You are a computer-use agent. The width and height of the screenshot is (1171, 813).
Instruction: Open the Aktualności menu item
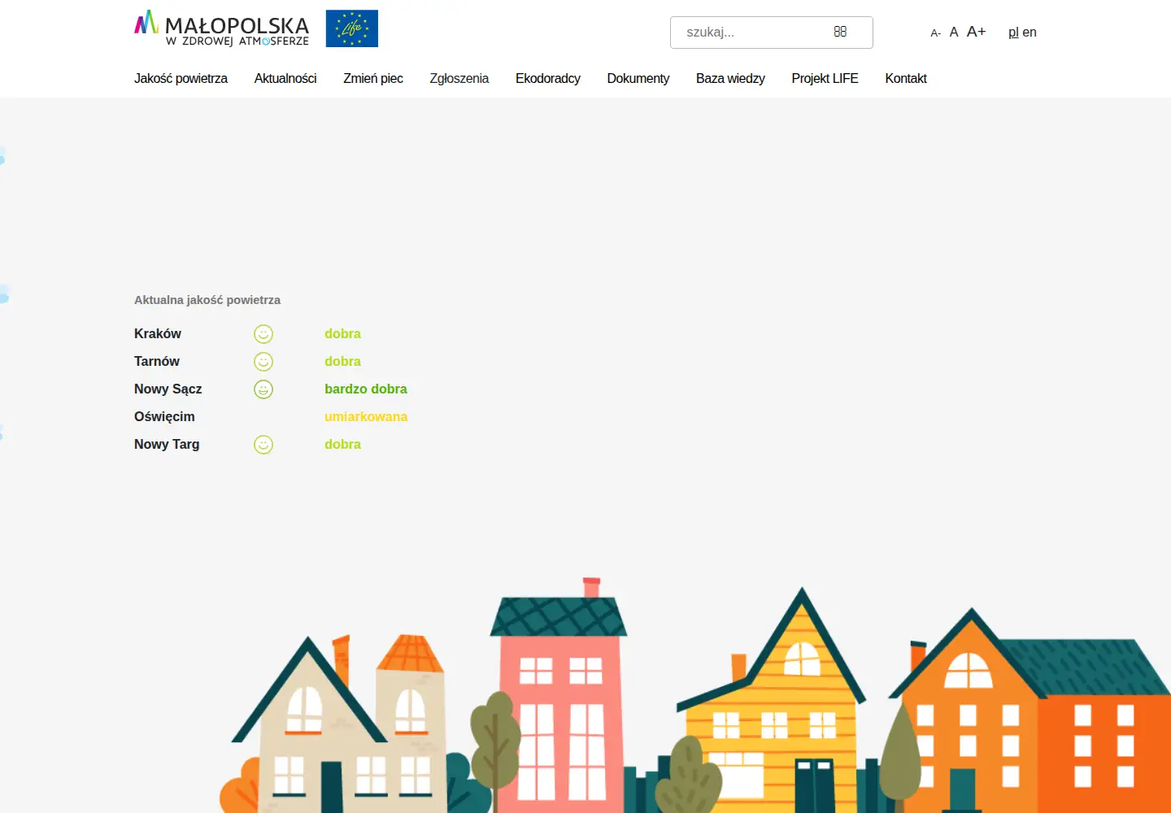(x=285, y=79)
